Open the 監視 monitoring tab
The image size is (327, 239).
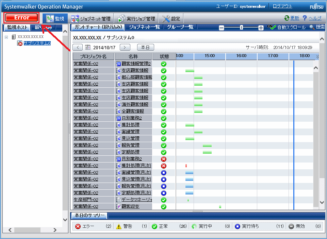55,19
